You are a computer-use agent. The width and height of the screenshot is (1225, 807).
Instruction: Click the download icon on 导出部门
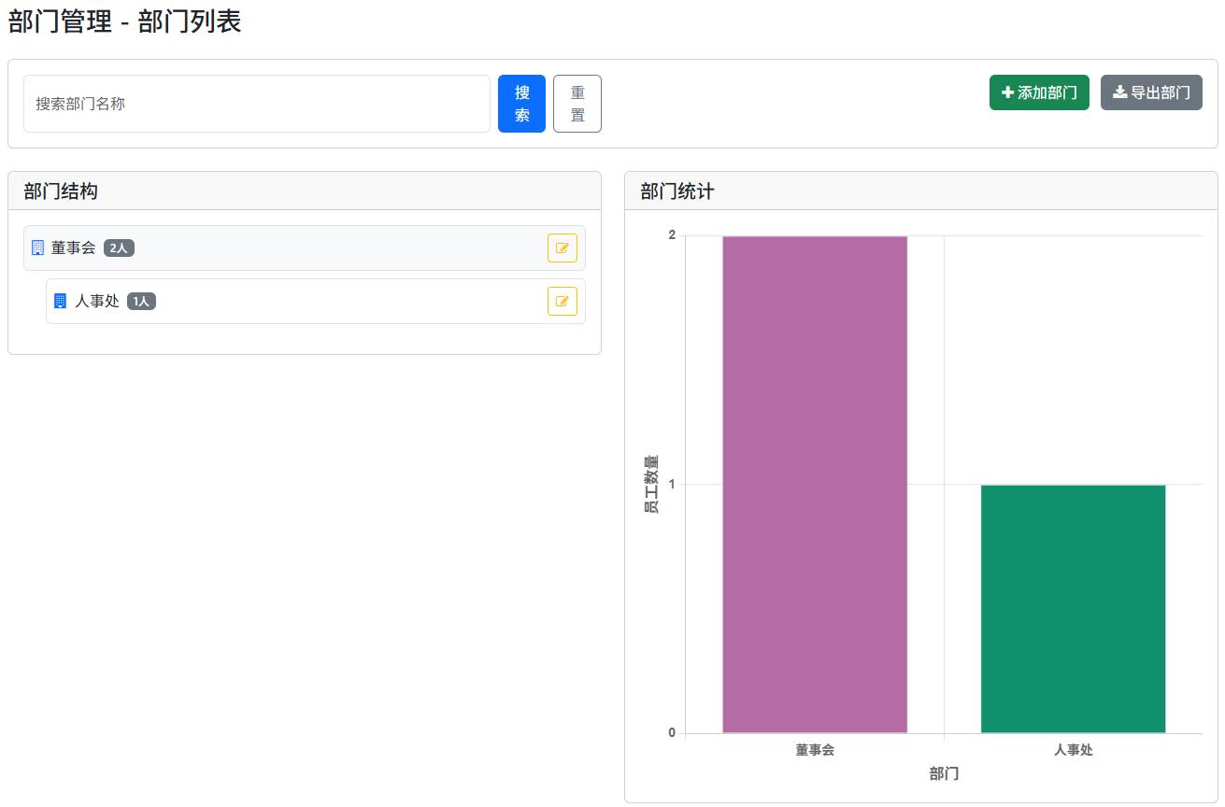coord(1119,93)
